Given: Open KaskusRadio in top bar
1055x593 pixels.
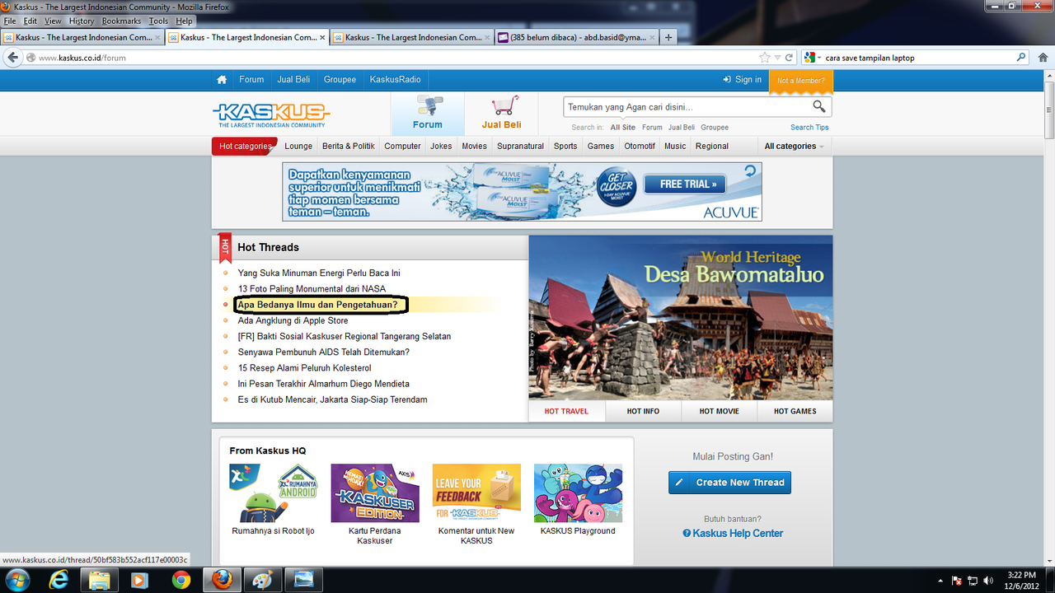Looking at the screenshot, I should tap(395, 80).
